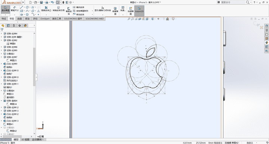This screenshot has width=269, height=144.
Task: Collapse the 切除-拉伸2 feature node
Action: coord(1,40)
